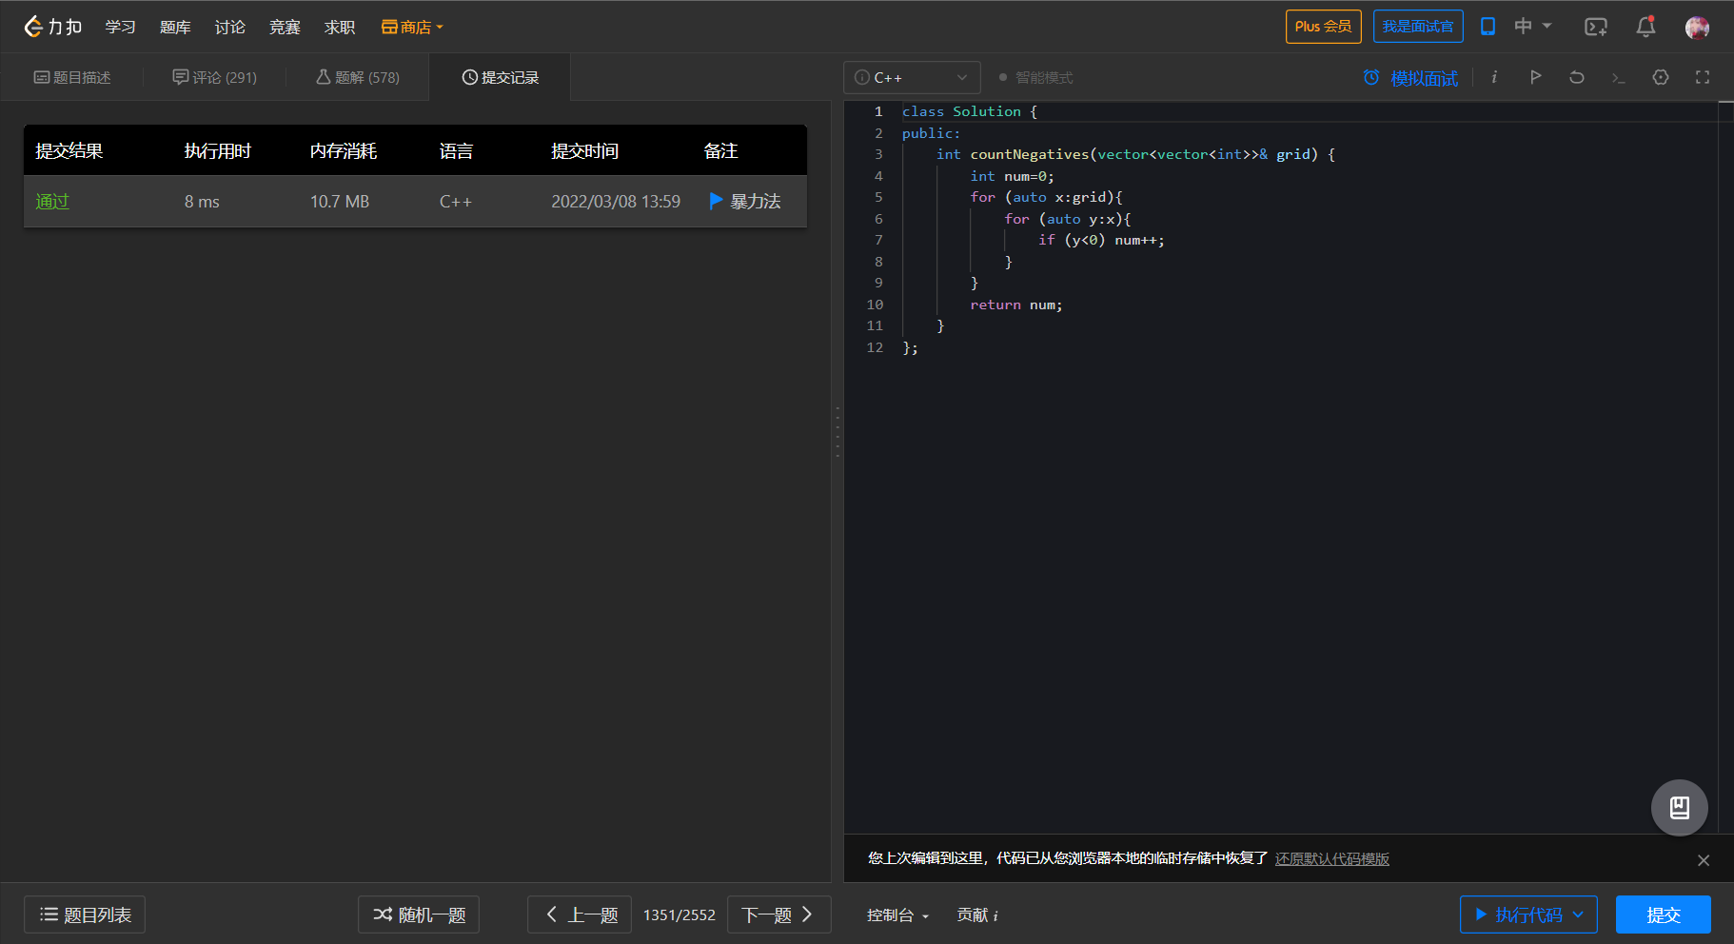Enter fullscreen editor mode
The height and width of the screenshot is (944, 1734).
pyautogui.click(x=1703, y=77)
